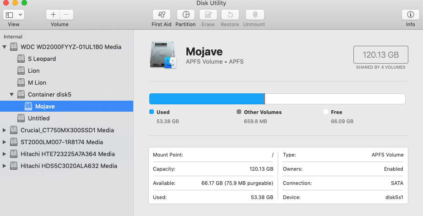Click the Connection SATA value
Image resolution: width=423 pixels, height=216 pixels.
(397, 183)
